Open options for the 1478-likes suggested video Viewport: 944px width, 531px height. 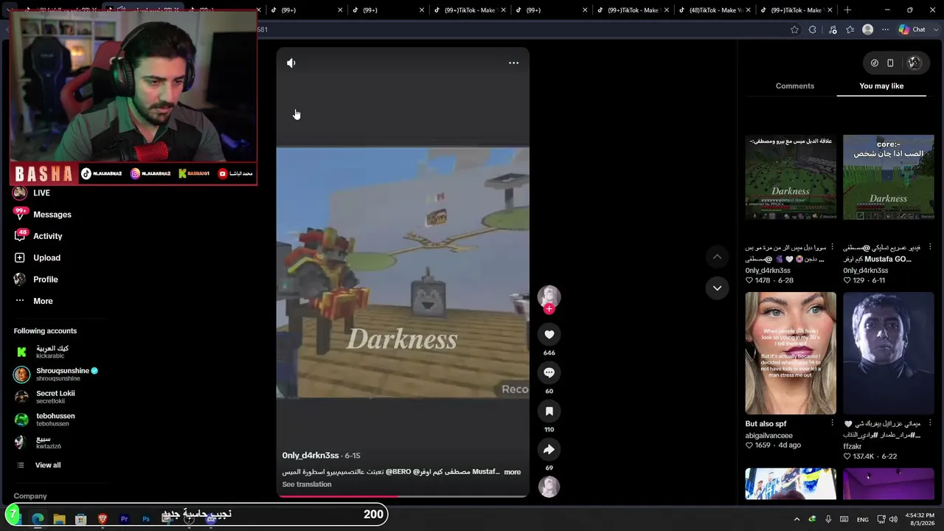click(833, 247)
